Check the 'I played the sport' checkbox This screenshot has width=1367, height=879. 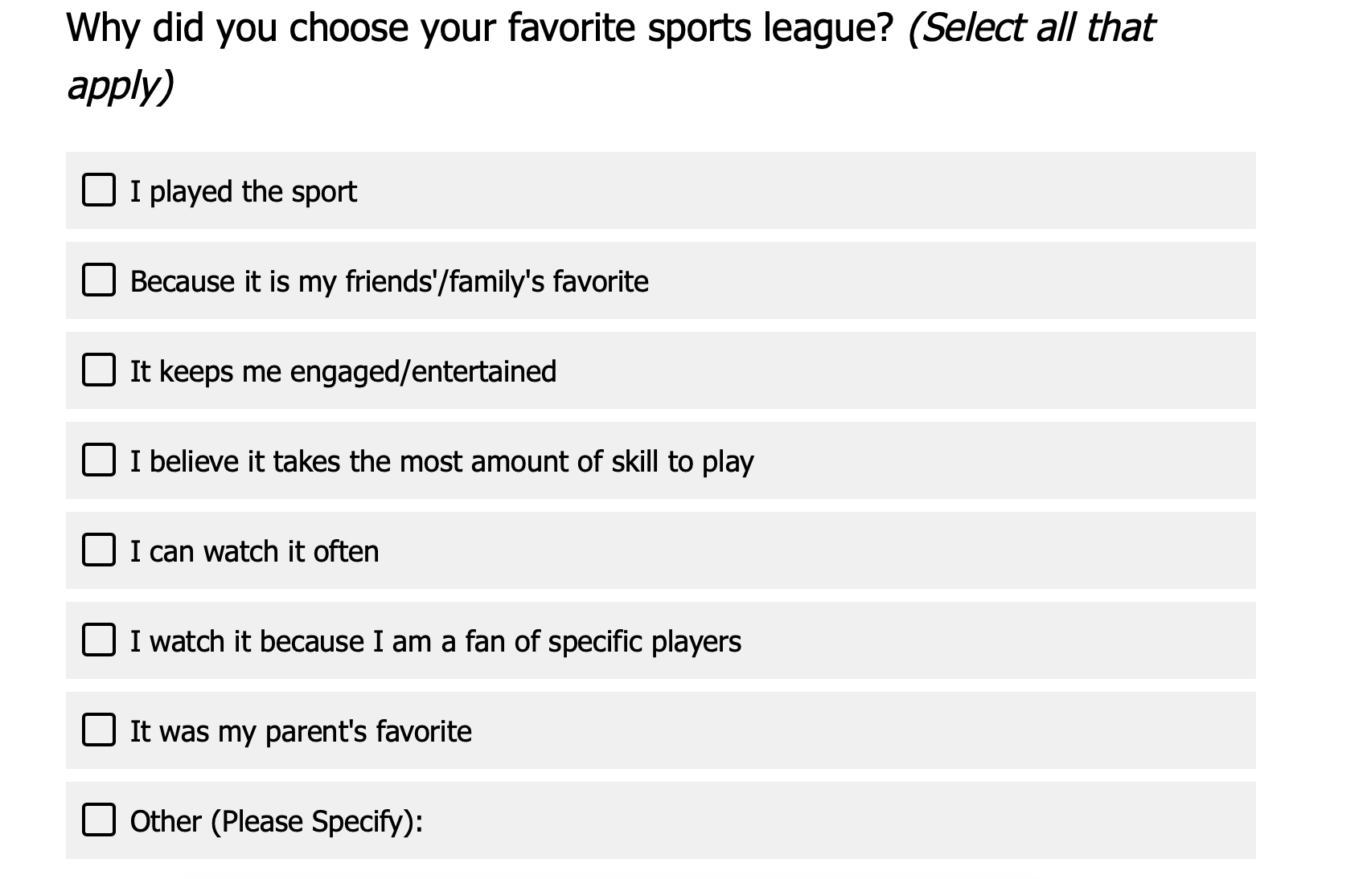coord(98,190)
